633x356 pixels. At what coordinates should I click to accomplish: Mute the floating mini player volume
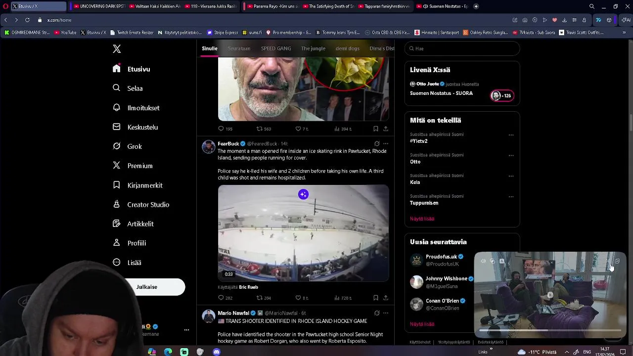pyautogui.click(x=483, y=261)
